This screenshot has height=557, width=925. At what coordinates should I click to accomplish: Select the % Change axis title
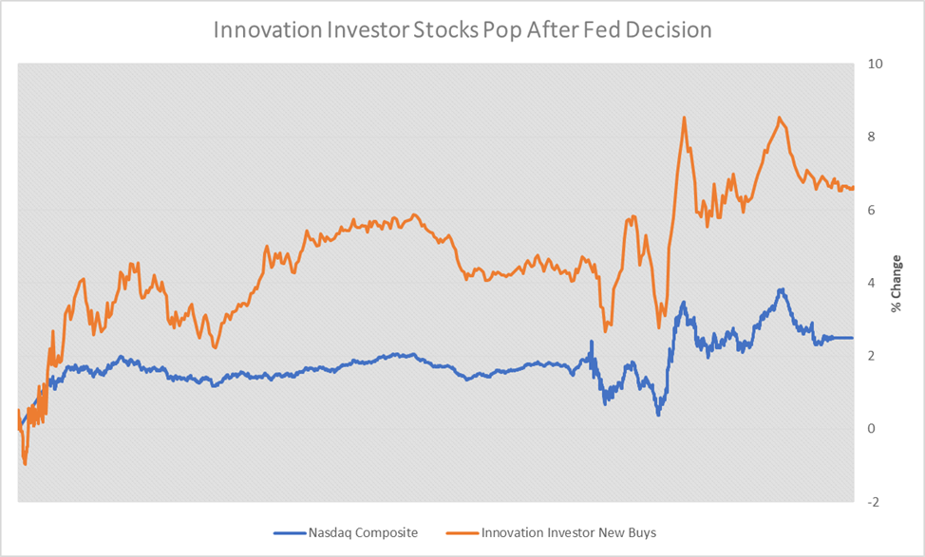tap(895, 283)
